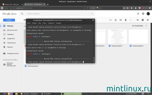Switch to the MintLinux forum tab
152x95 pixels.
click(x=12, y=4)
